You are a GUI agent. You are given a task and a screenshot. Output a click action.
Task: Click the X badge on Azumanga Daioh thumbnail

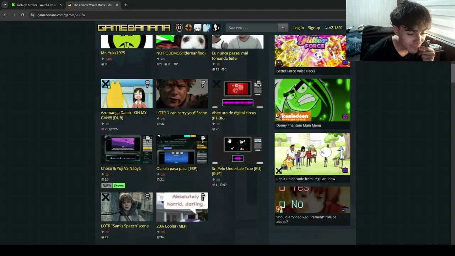pos(106,84)
